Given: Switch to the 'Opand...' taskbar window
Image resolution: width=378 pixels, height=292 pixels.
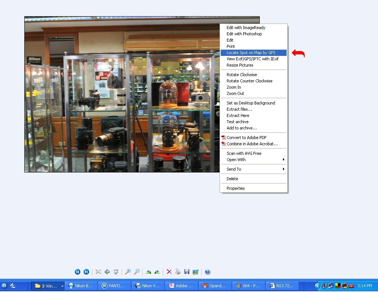Looking at the screenshot, I should click(x=216, y=286).
